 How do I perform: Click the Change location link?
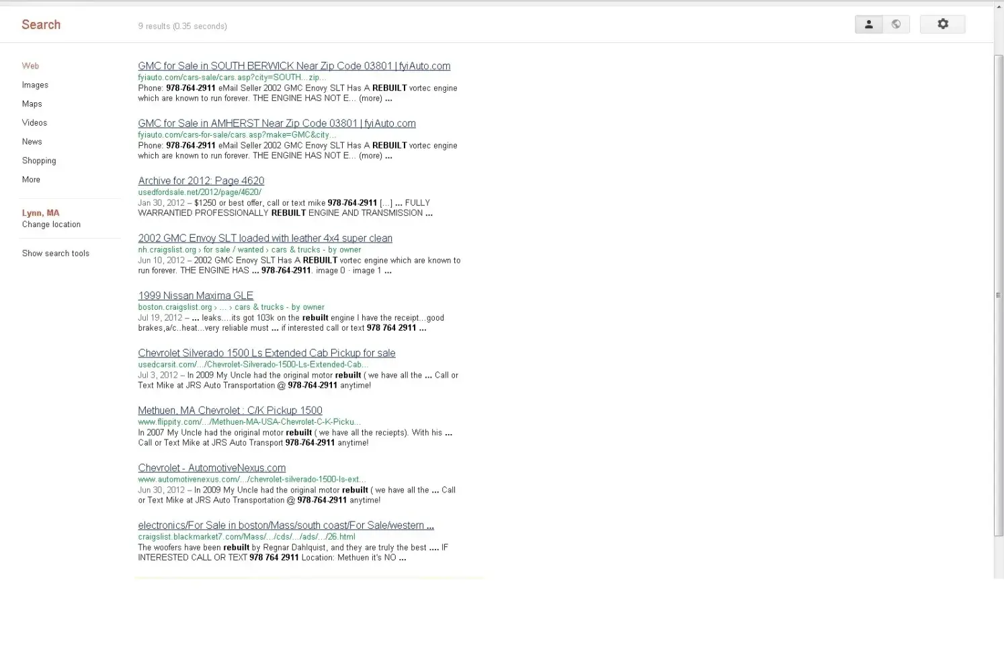point(51,224)
